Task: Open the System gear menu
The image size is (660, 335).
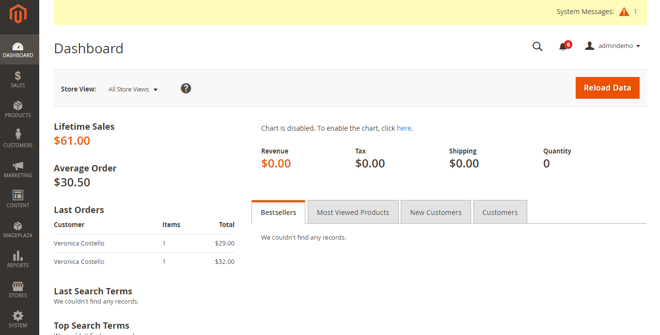Action: [x=18, y=320]
